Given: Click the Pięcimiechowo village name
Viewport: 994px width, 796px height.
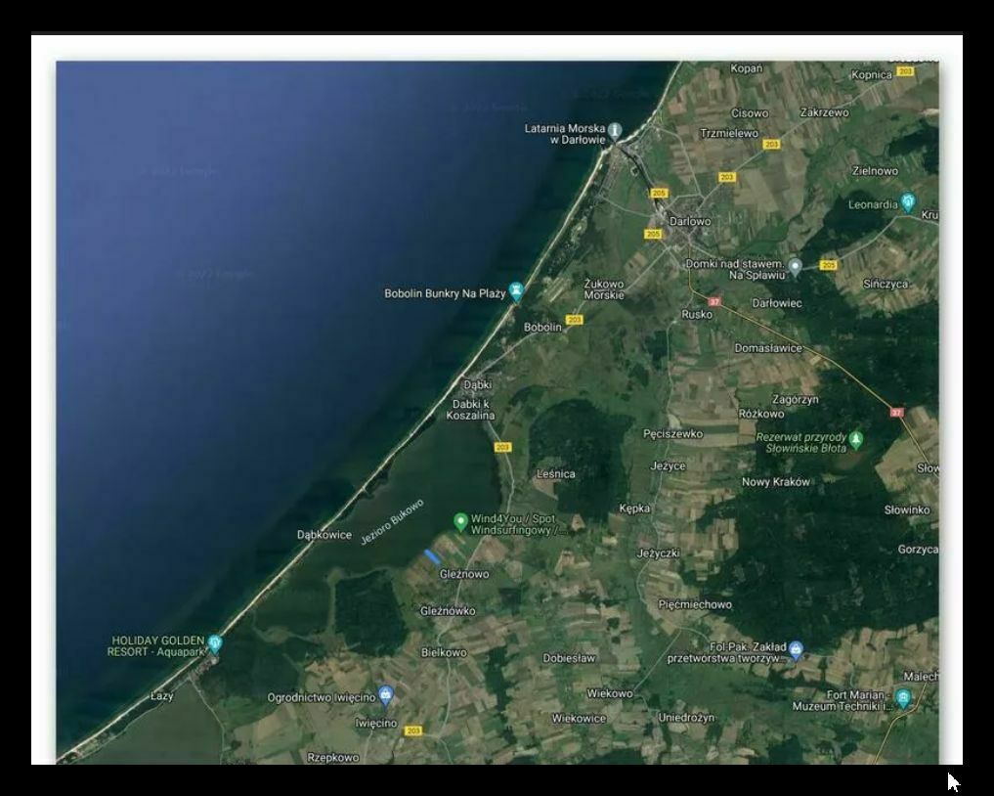Looking at the screenshot, I should pos(695,604).
